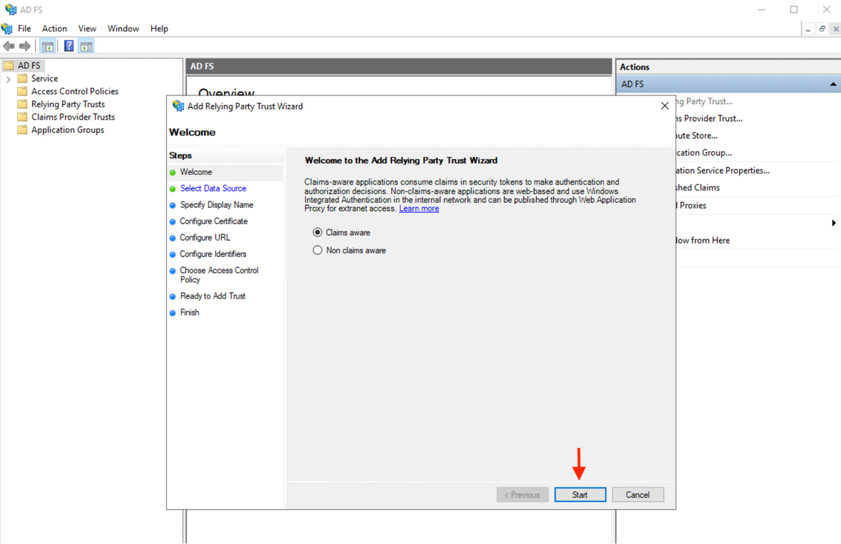Open the Learn more link
Screen dimensions: 841x544
[x=419, y=208]
